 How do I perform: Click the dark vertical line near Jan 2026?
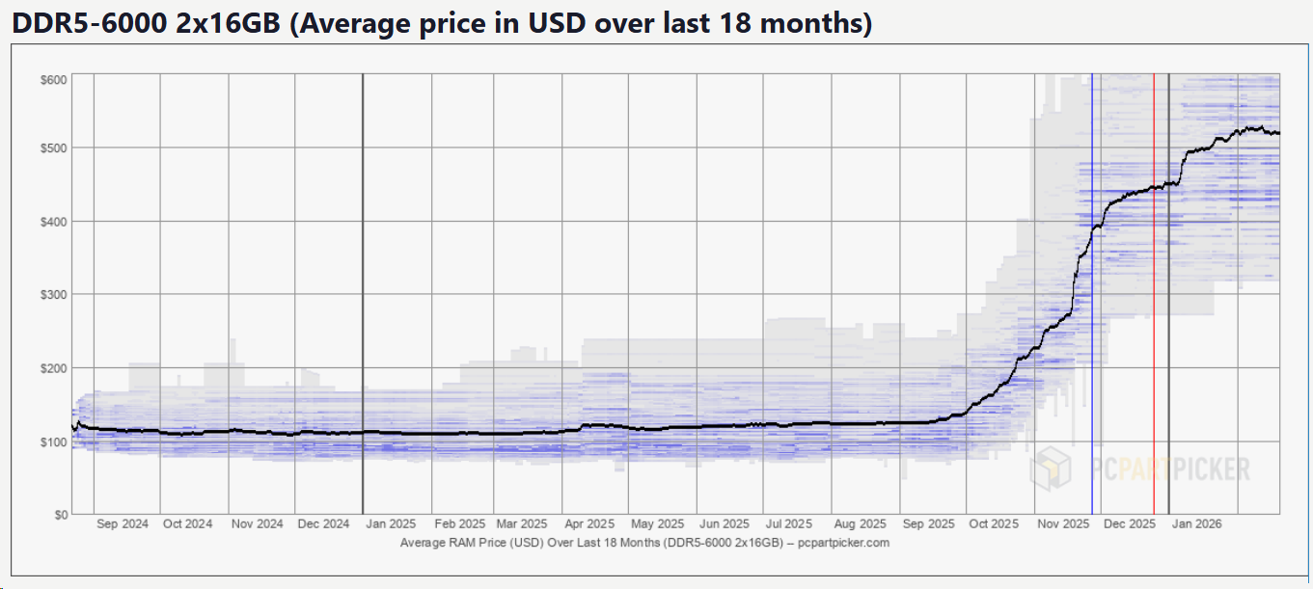pyautogui.click(x=1169, y=294)
